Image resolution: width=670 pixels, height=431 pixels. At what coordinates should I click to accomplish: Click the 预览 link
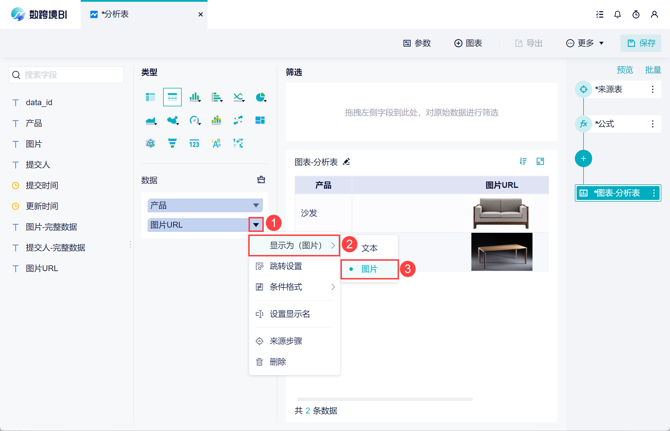pyautogui.click(x=625, y=70)
